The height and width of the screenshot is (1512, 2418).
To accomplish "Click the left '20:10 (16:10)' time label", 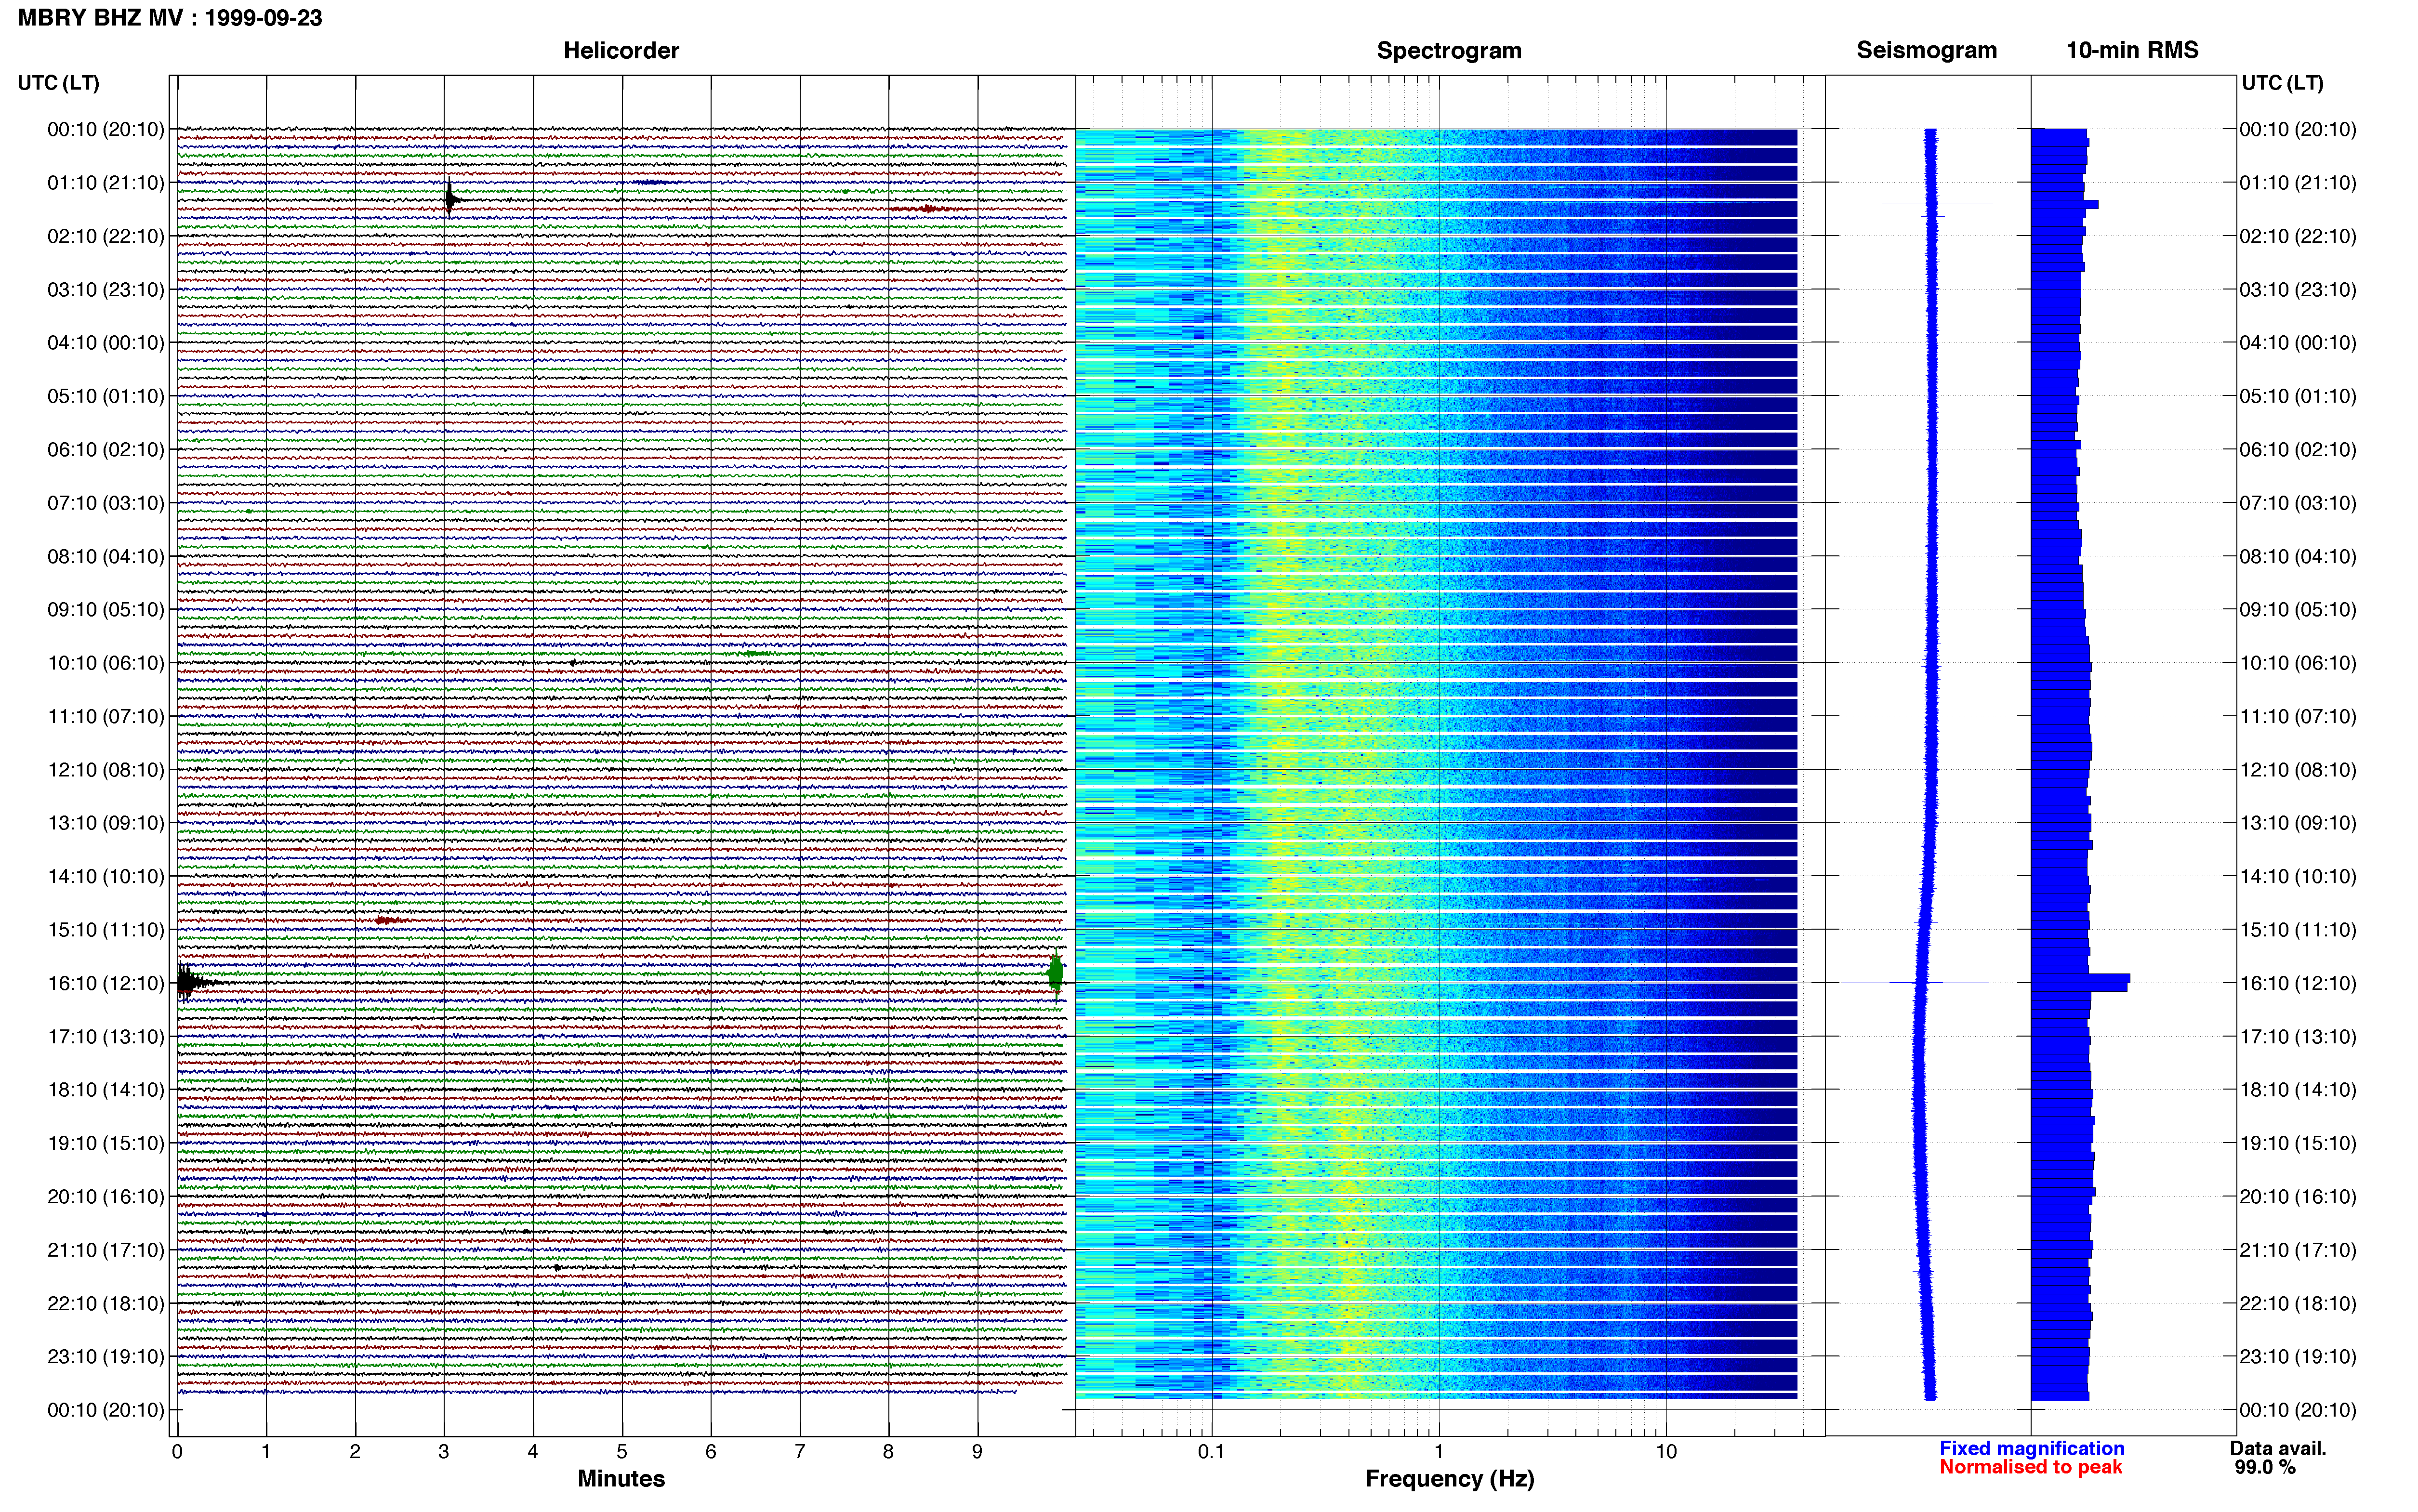I will pos(106,1196).
